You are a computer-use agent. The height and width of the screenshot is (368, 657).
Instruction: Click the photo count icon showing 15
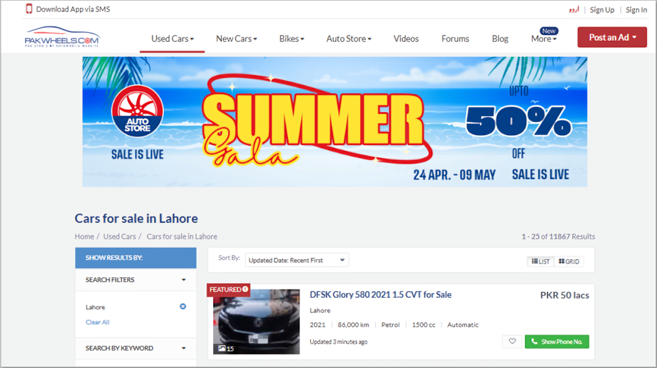226,348
